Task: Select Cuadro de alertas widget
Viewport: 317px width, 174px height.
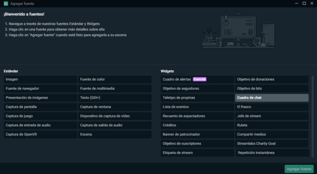Action: tap(197, 79)
